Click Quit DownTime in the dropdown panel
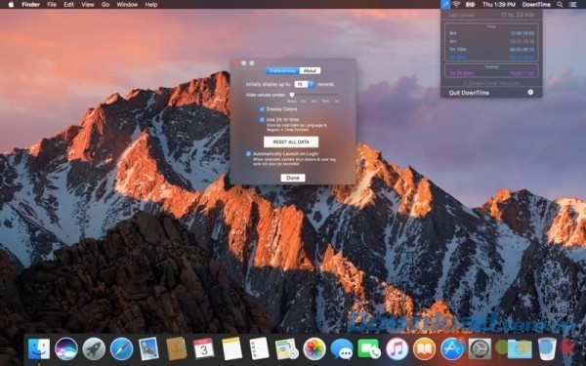This screenshot has height=366, width=586. [469, 93]
